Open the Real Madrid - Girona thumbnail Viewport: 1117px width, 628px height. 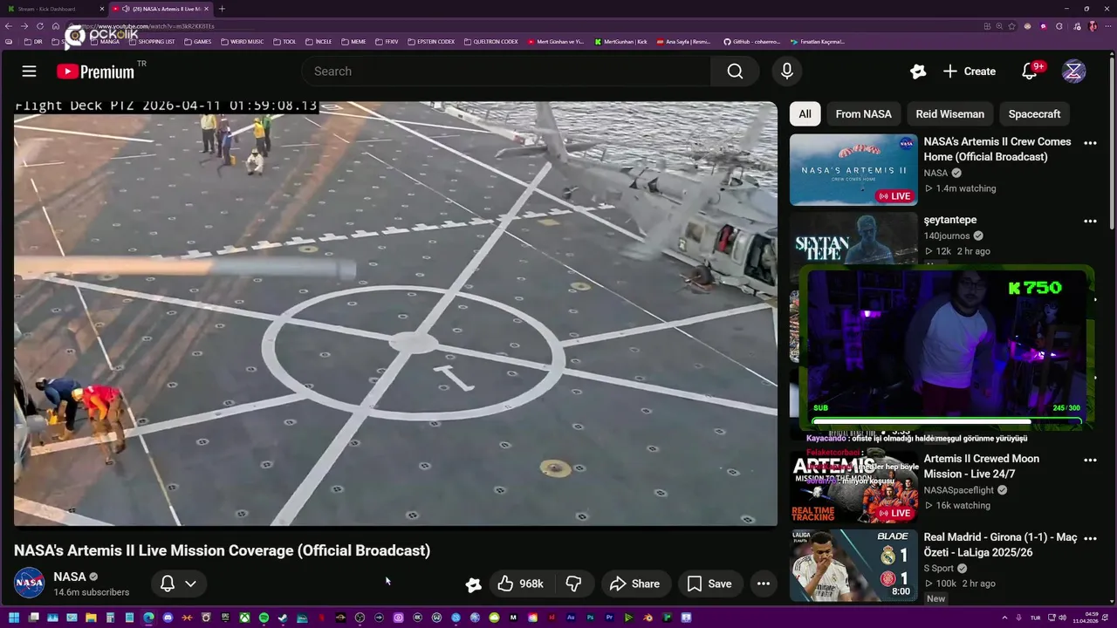tap(853, 565)
